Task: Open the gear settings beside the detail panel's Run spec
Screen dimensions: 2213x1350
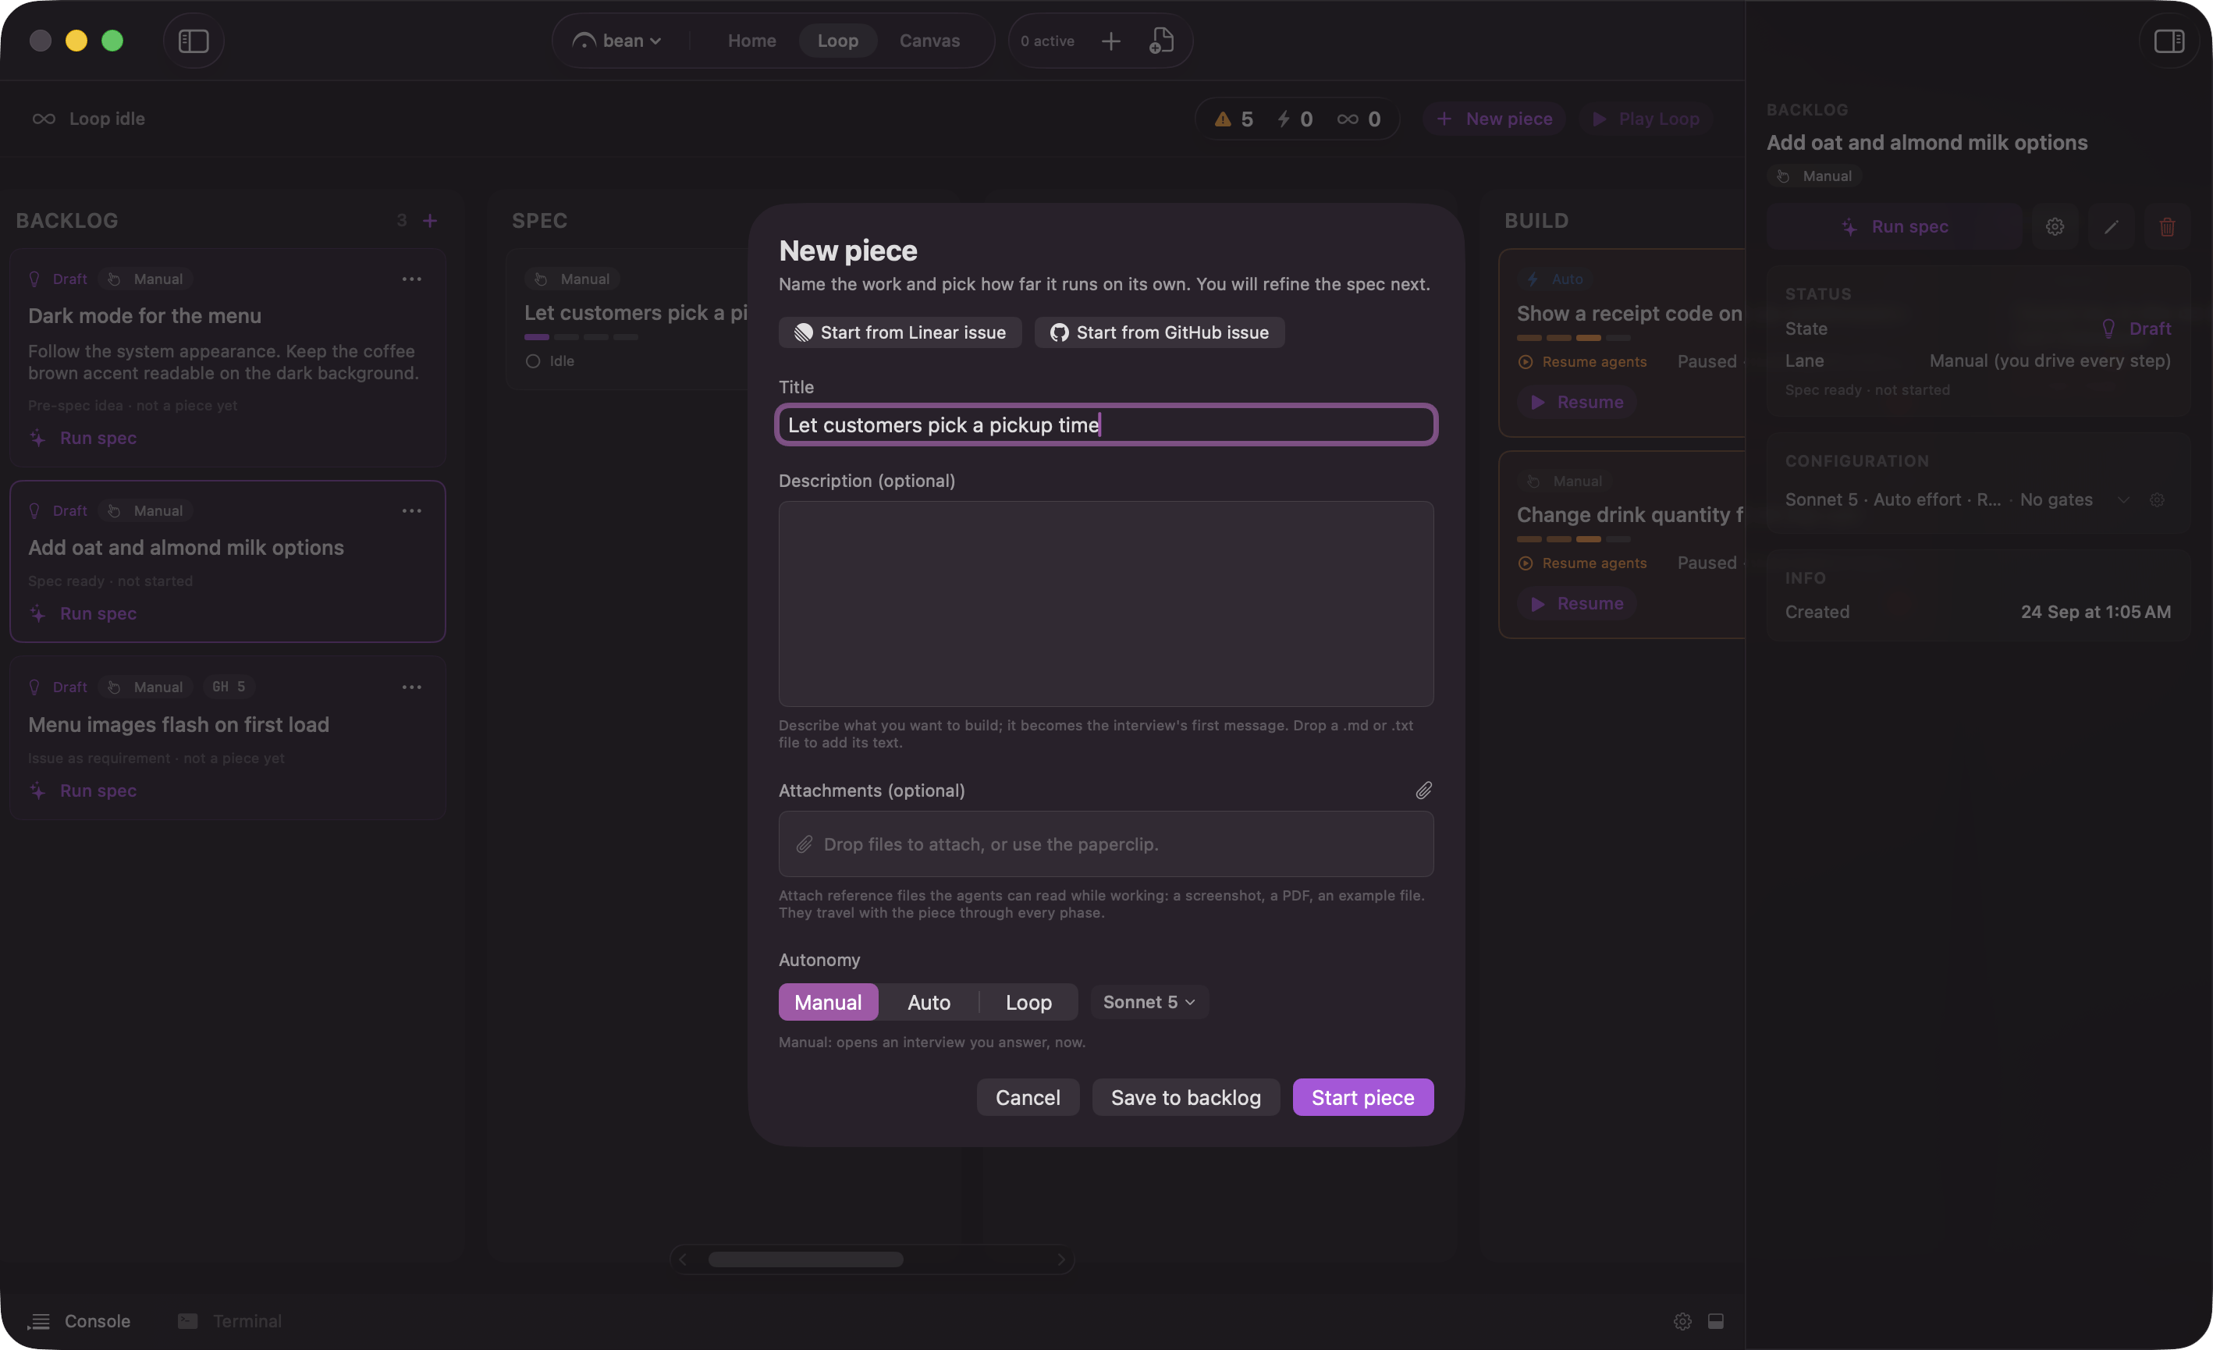Action: (2055, 226)
